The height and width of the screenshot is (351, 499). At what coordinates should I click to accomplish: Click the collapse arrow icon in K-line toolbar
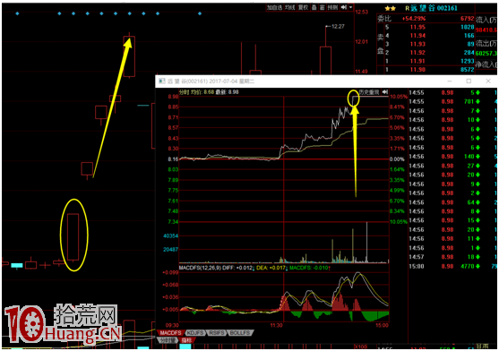click(x=344, y=7)
